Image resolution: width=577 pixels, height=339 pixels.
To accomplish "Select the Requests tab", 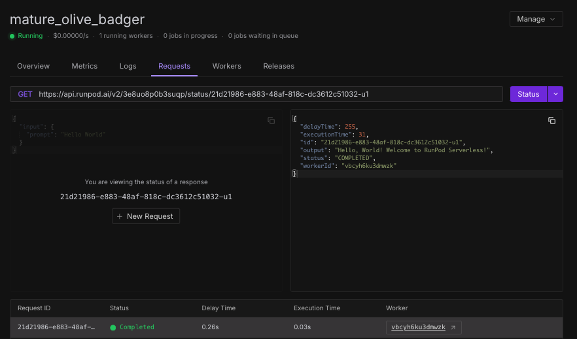I will click(174, 66).
